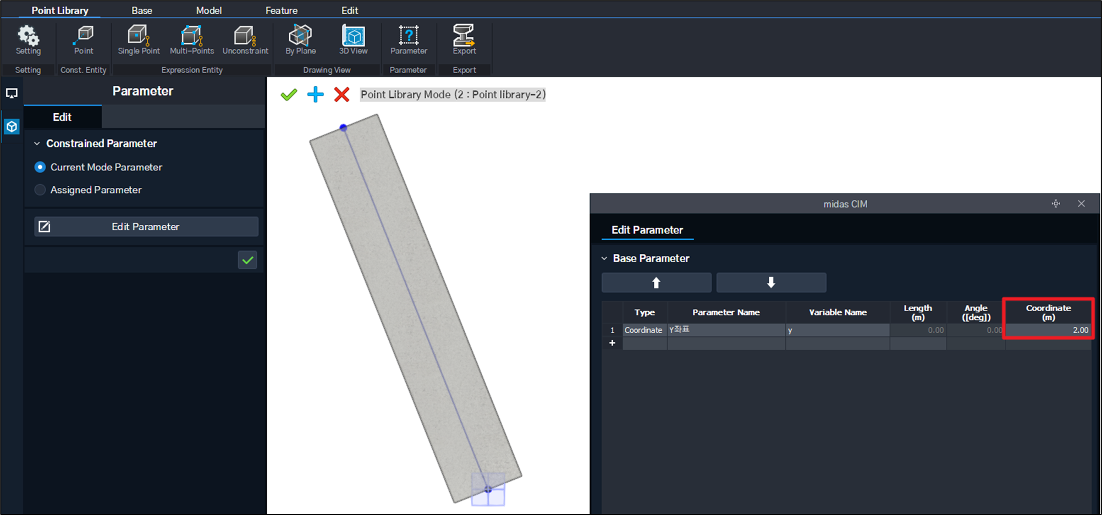Switch to By Plane drawing view
The width and height of the screenshot is (1102, 515).
(300, 40)
